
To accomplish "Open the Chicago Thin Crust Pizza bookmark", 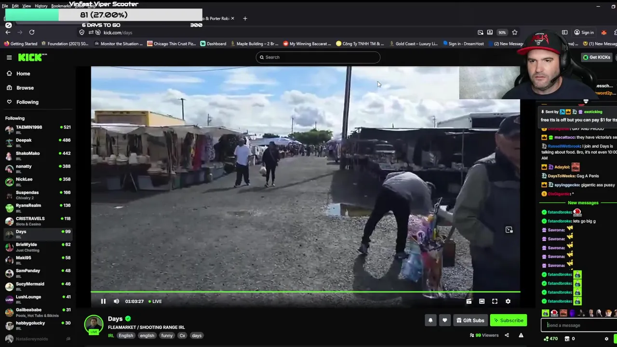I will tap(171, 44).
